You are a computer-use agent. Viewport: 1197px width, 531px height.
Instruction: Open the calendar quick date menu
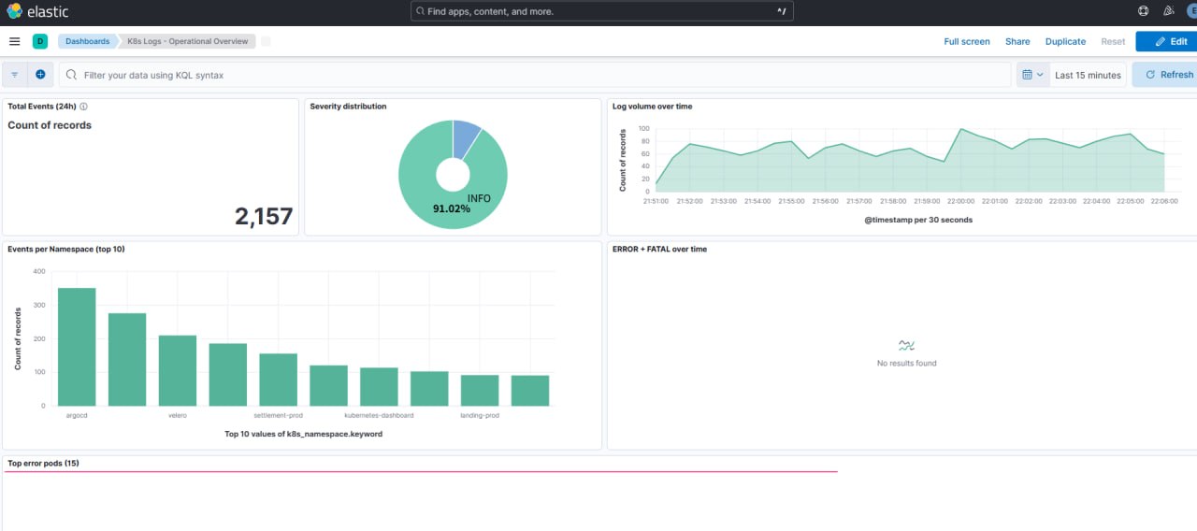(x=1032, y=75)
